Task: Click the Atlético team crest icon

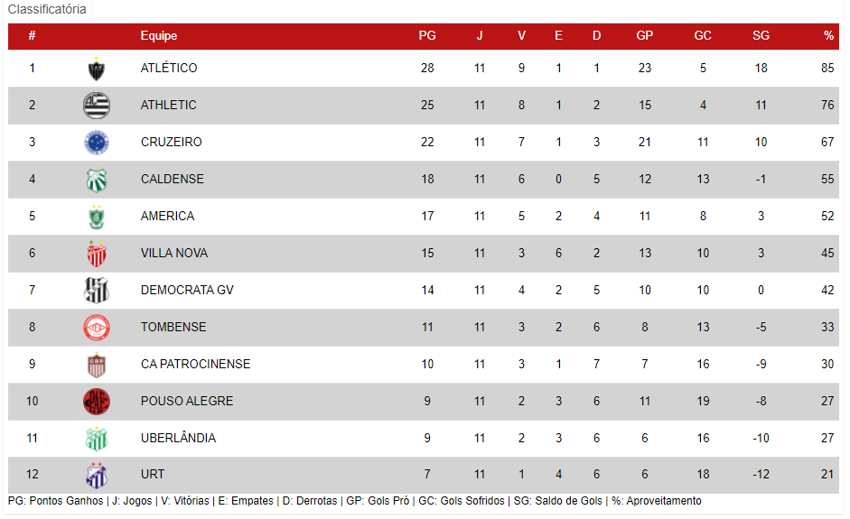Action: [97, 69]
